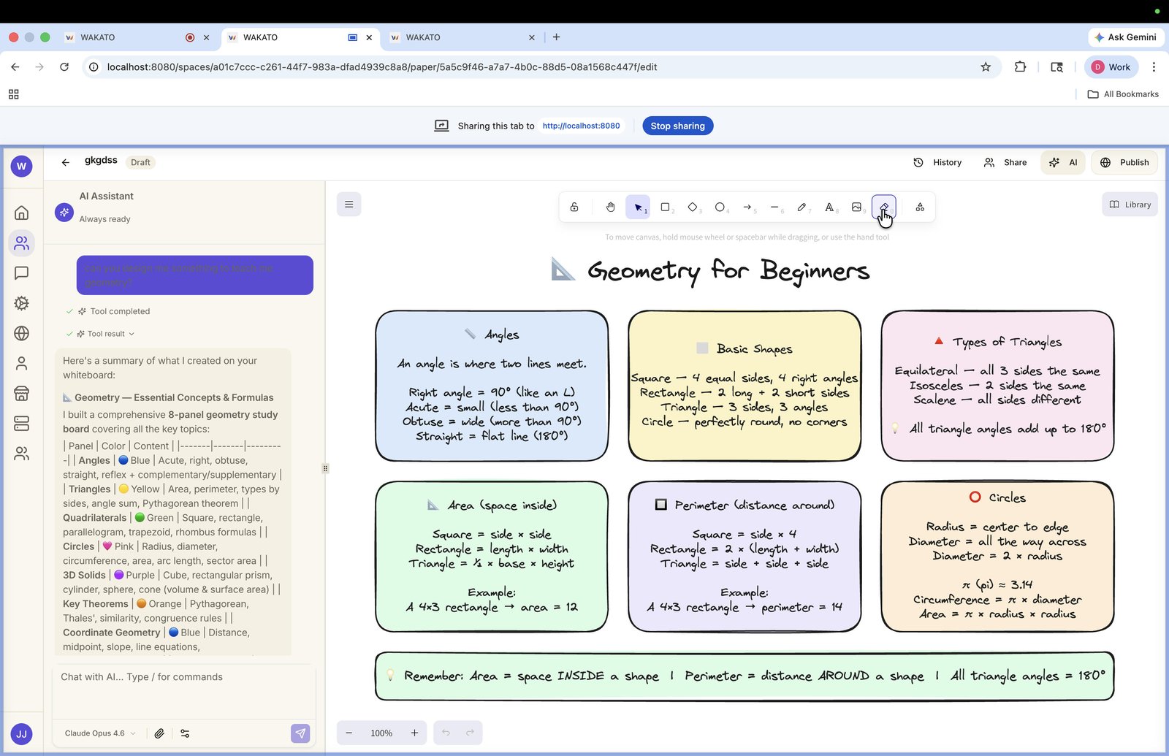Select the Ellipse shape tool
Image resolution: width=1169 pixels, height=756 pixels.
(x=720, y=207)
